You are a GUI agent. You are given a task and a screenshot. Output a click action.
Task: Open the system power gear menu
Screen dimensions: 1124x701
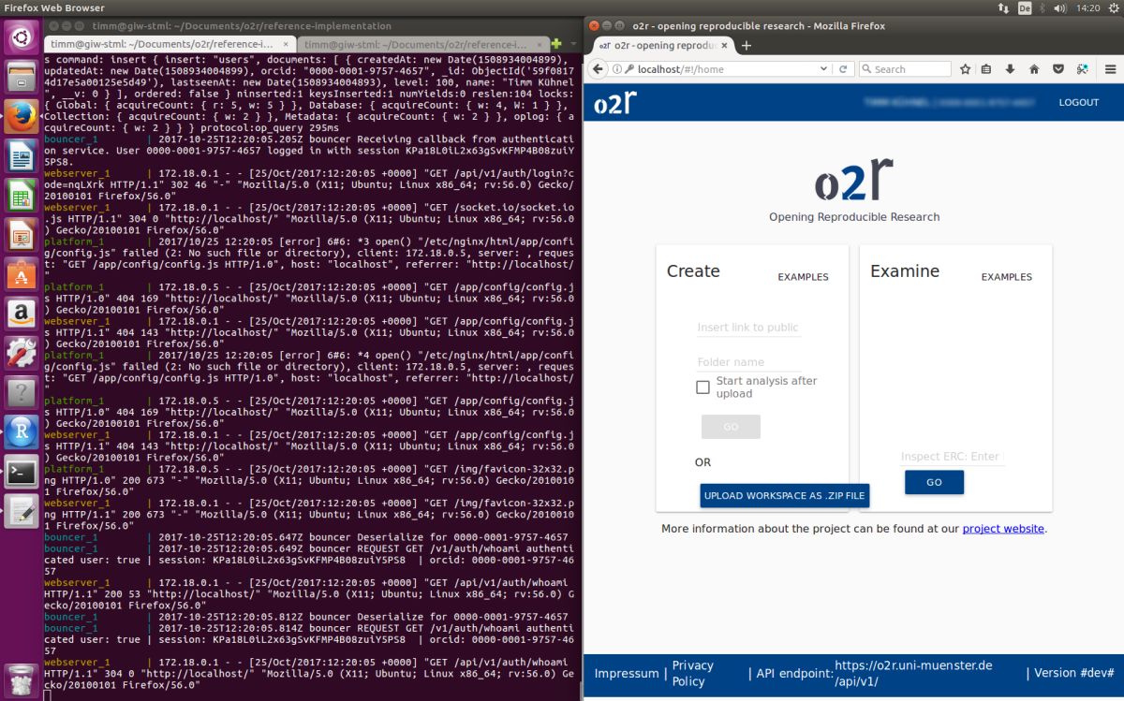pyautogui.click(x=1112, y=7)
